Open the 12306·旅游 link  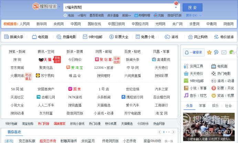pos(104,67)
